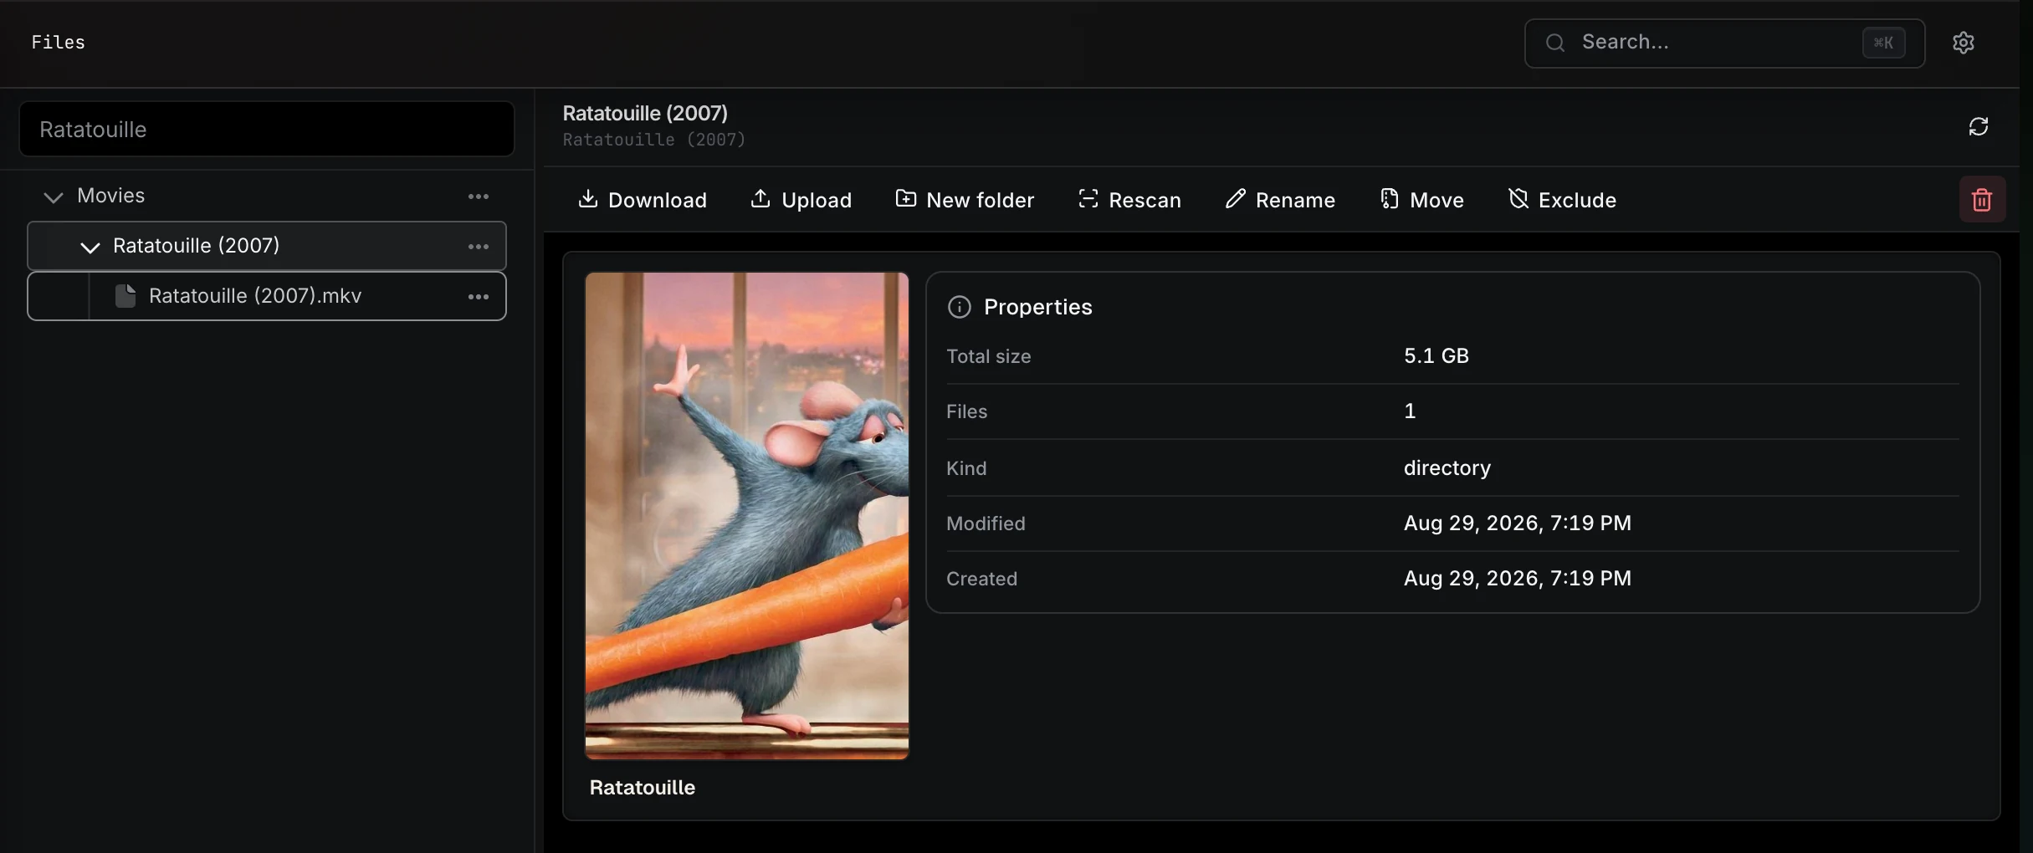Click the monospace path Ratatouille (2007)
2033x853 pixels.
pyautogui.click(x=654, y=140)
